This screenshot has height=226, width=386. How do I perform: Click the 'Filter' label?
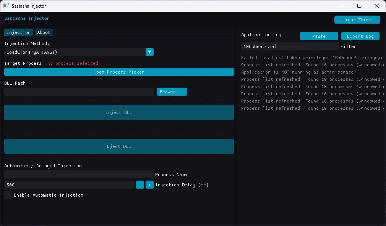click(x=348, y=46)
